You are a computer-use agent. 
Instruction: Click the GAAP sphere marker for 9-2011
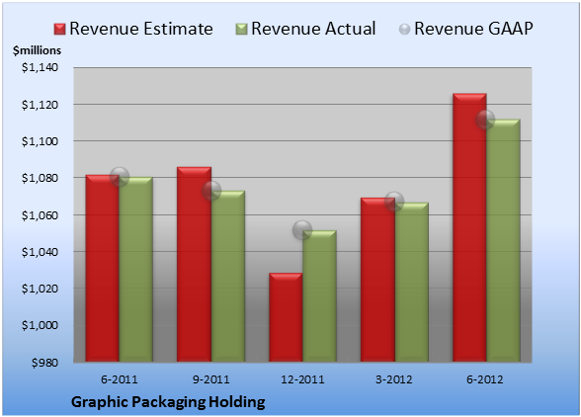coord(211,191)
